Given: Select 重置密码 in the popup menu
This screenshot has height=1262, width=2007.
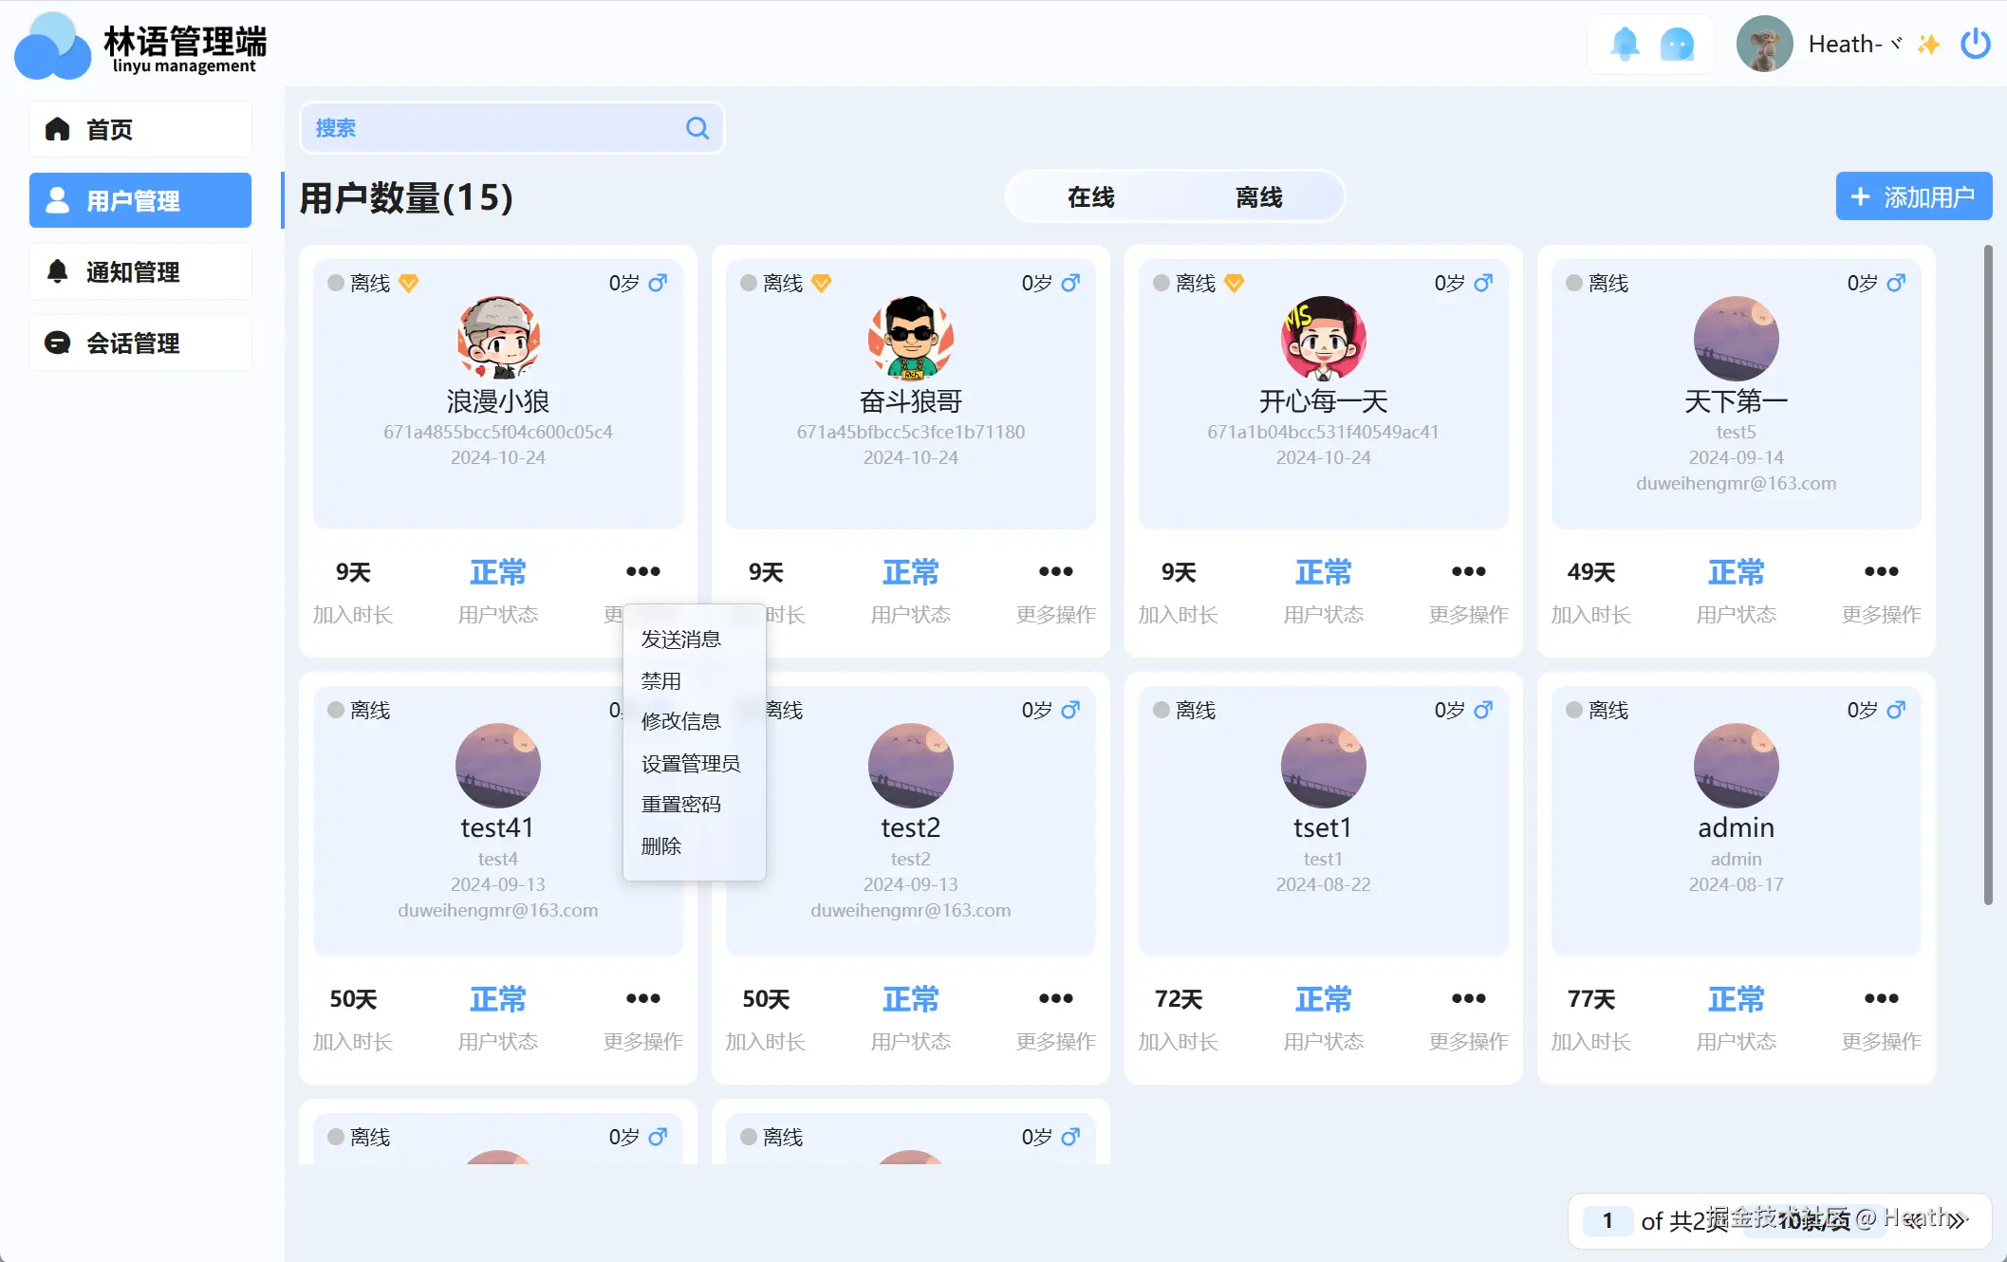Looking at the screenshot, I should pos(680,804).
